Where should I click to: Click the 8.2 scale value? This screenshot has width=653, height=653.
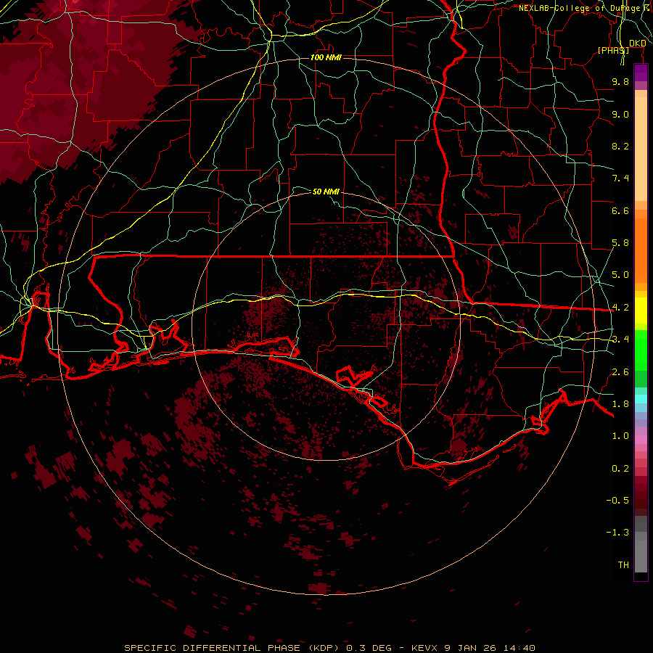tap(620, 146)
